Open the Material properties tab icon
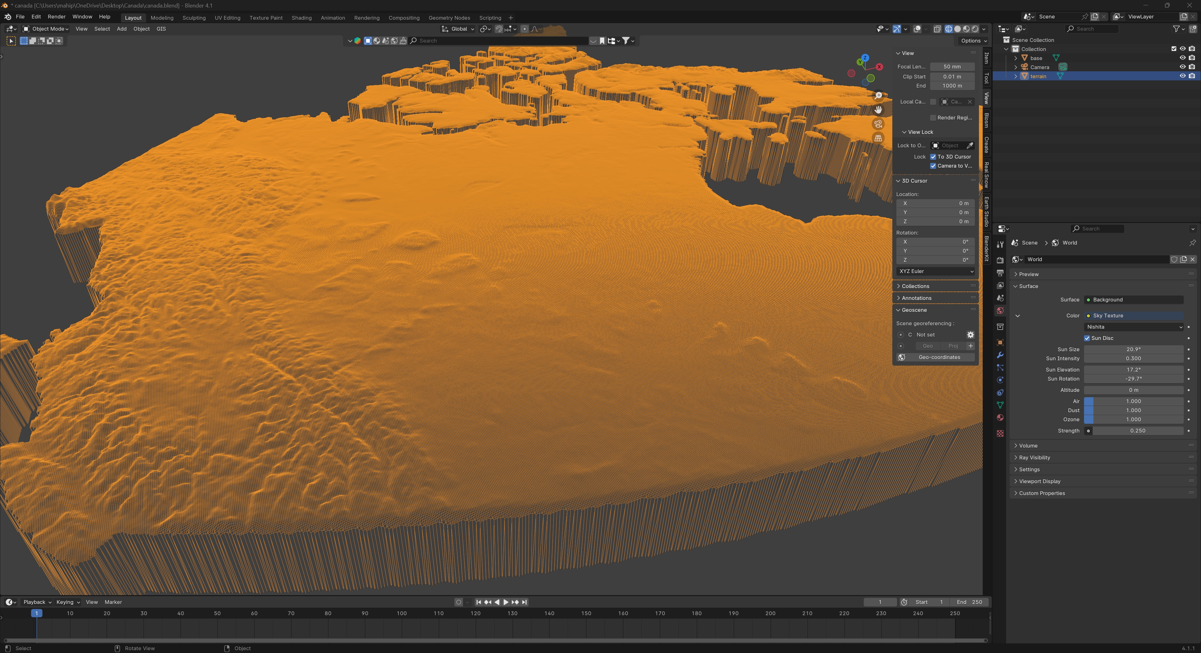1201x653 pixels. point(1000,418)
